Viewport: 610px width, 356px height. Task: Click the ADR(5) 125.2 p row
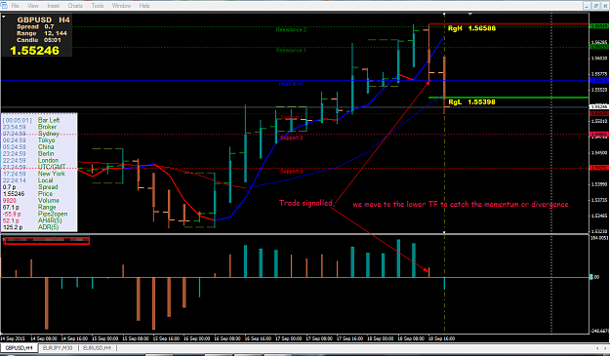click(x=30, y=227)
